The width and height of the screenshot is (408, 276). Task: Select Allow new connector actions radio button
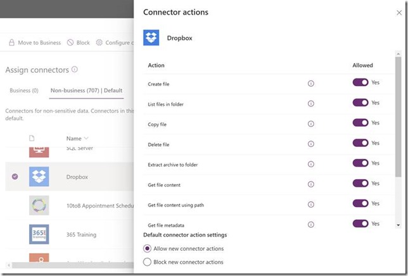(147, 248)
